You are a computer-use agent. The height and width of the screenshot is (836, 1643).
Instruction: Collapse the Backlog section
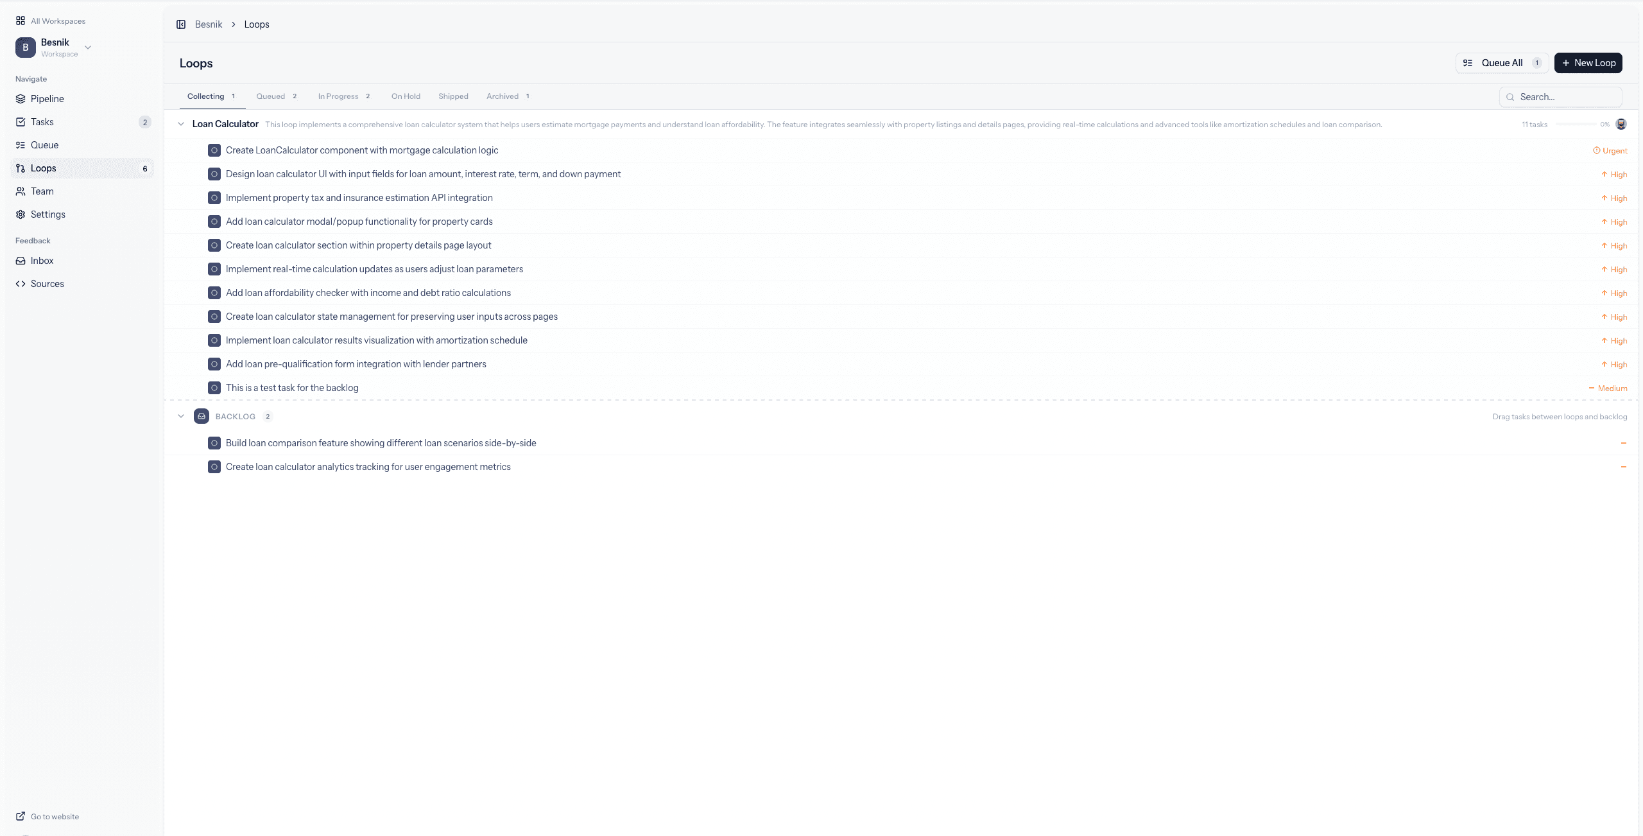point(180,416)
